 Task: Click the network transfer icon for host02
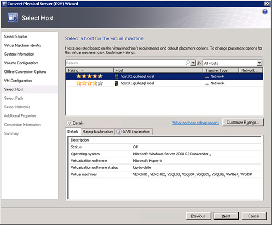pos(207,77)
